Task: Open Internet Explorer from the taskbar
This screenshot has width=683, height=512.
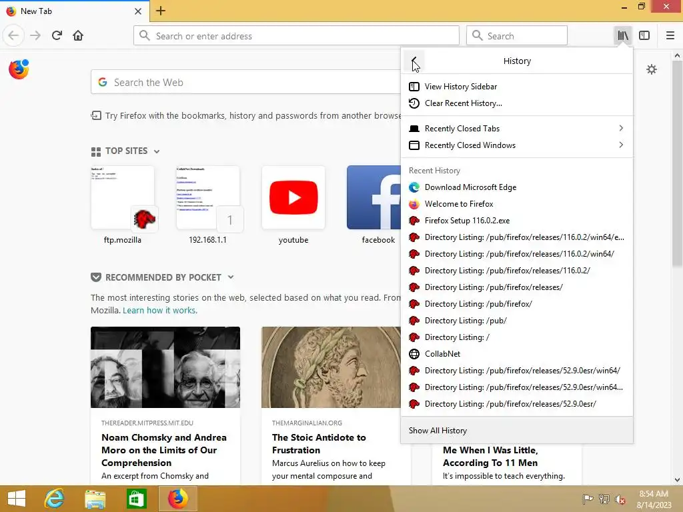Action: click(54, 499)
